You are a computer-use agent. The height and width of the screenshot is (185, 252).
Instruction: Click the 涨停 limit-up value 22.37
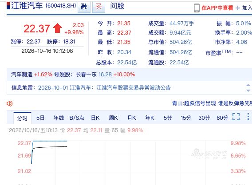tap(34, 42)
